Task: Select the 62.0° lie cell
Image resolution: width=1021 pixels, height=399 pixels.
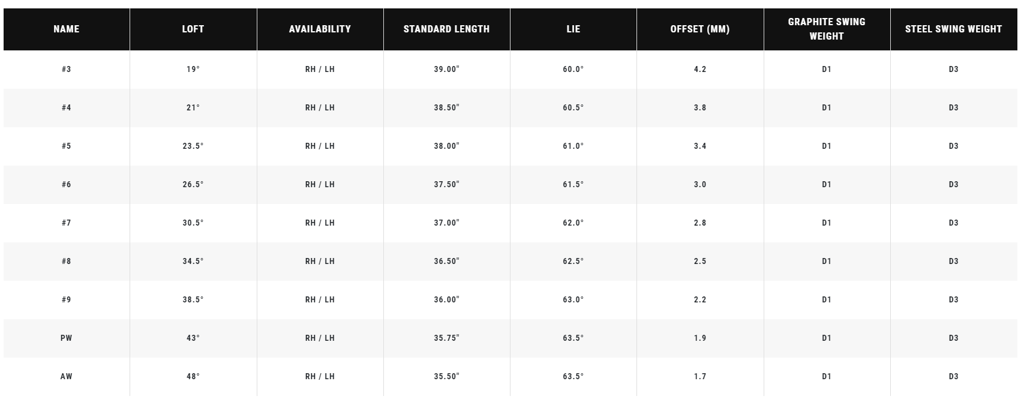Action: tap(573, 223)
